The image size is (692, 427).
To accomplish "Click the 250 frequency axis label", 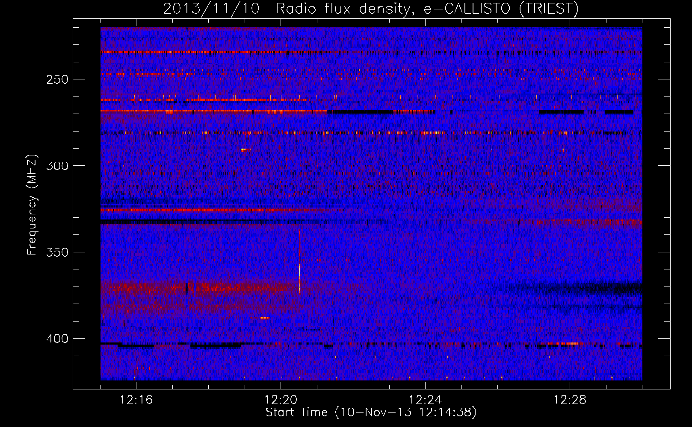I will [x=57, y=80].
